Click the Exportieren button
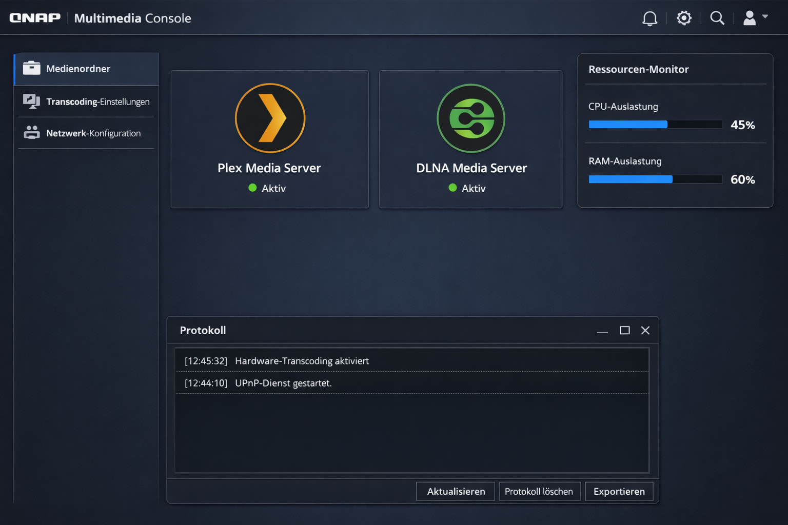This screenshot has height=525, width=788. (x=619, y=491)
